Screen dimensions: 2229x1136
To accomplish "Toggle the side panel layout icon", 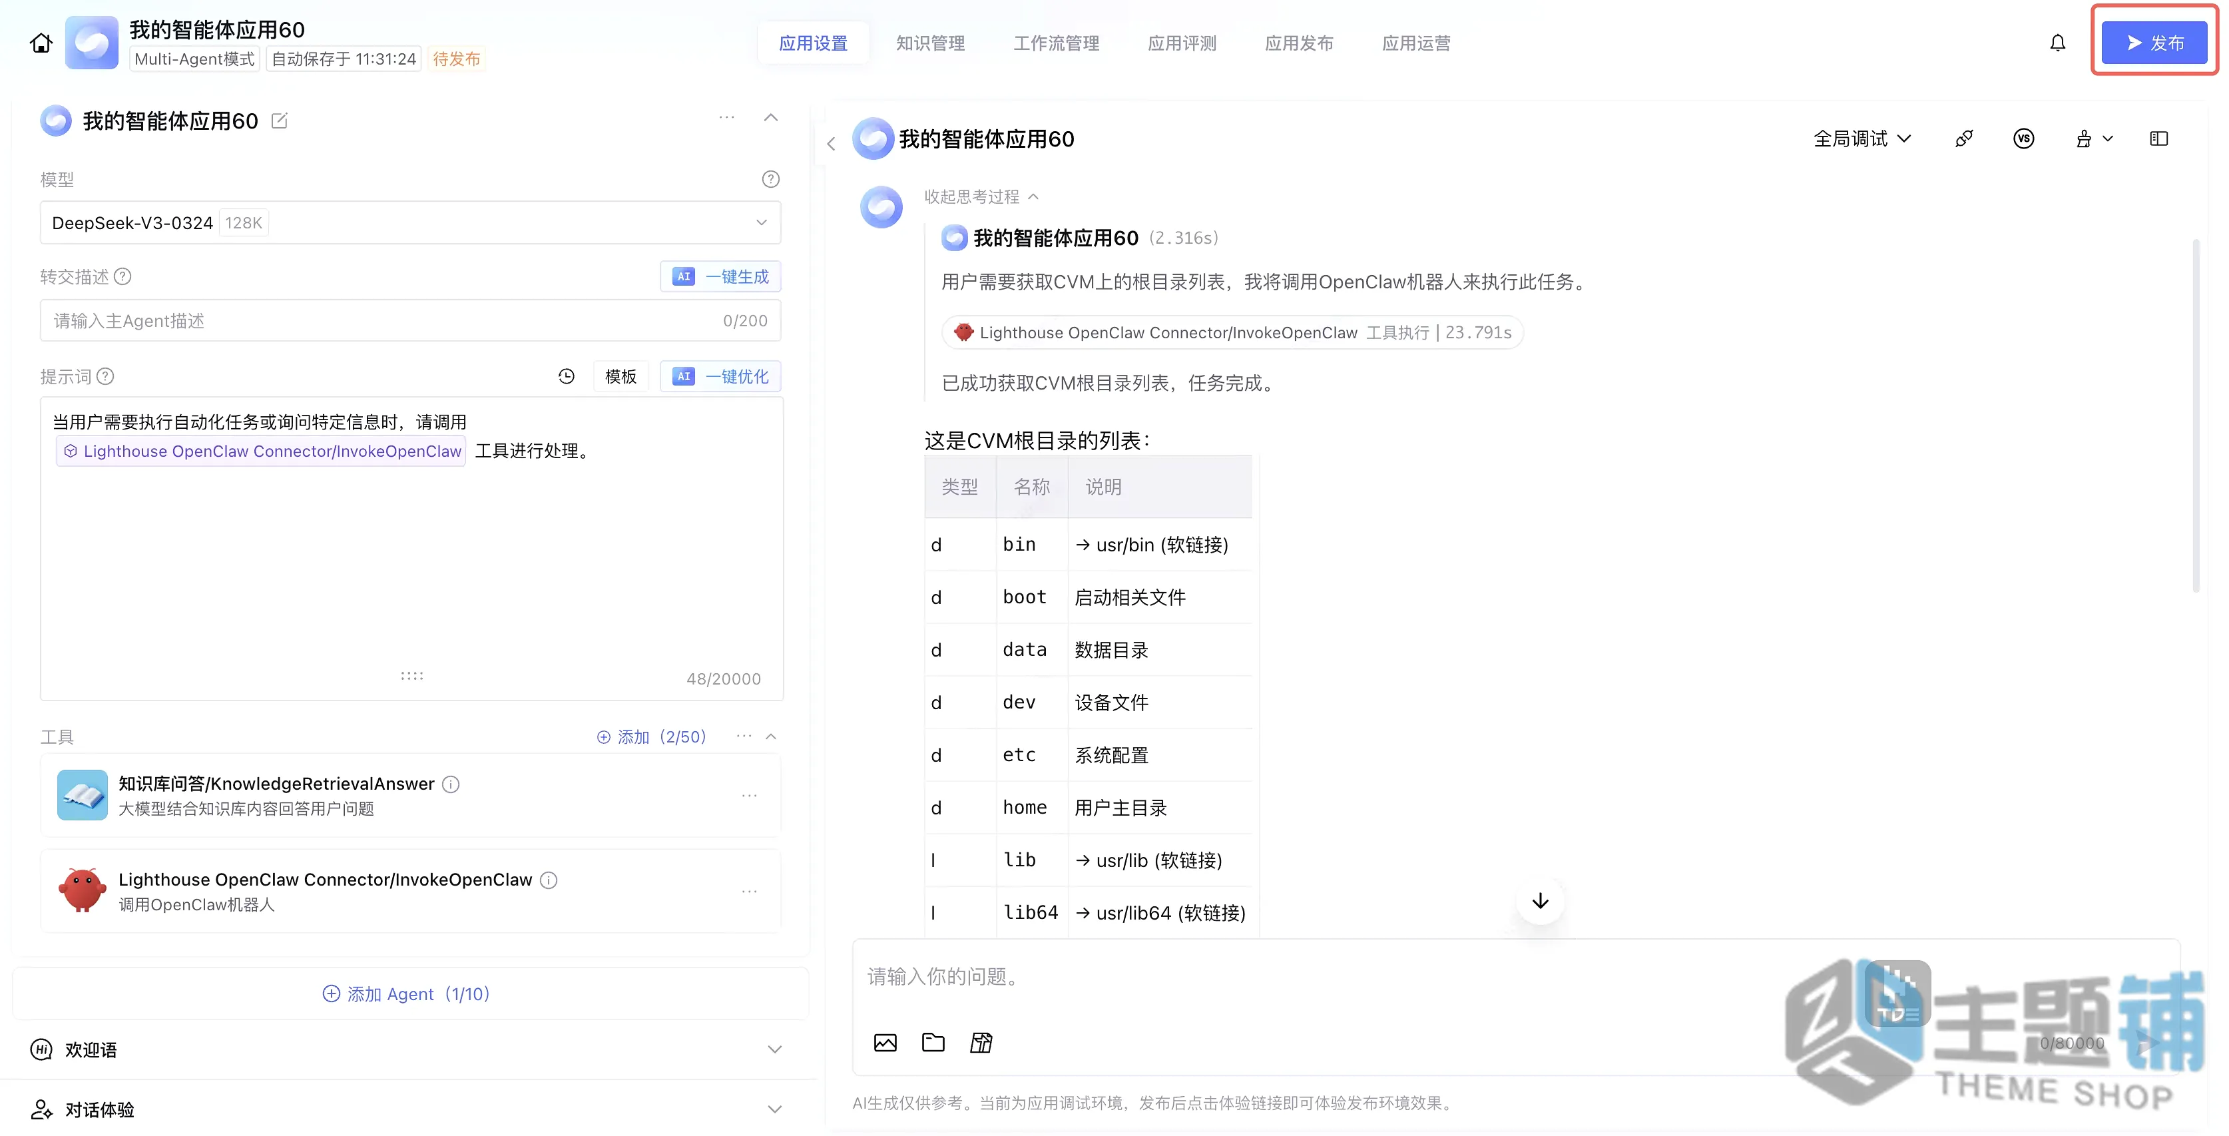I will (x=2158, y=139).
